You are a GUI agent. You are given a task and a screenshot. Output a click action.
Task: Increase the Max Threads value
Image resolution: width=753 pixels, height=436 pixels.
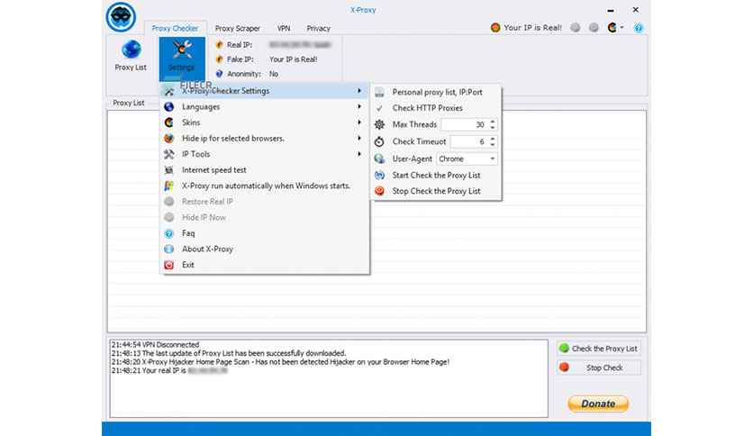pyautogui.click(x=493, y=122)
